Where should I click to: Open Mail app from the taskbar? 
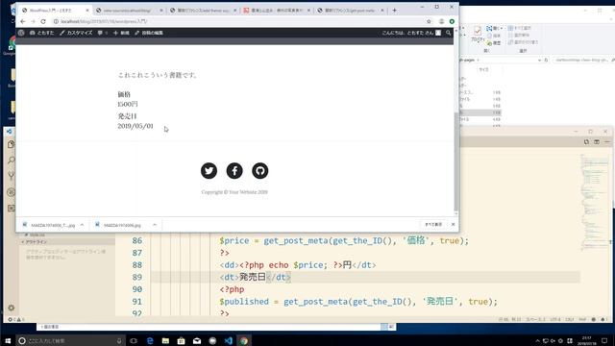(197, 340)
